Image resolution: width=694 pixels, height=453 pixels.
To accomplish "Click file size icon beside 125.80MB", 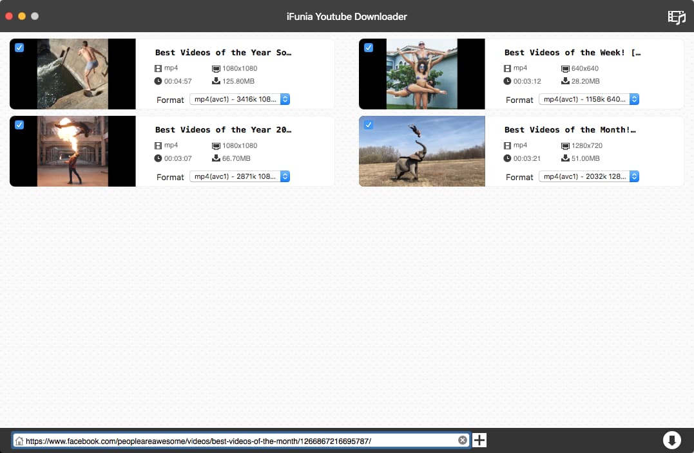I will [216, 81].
